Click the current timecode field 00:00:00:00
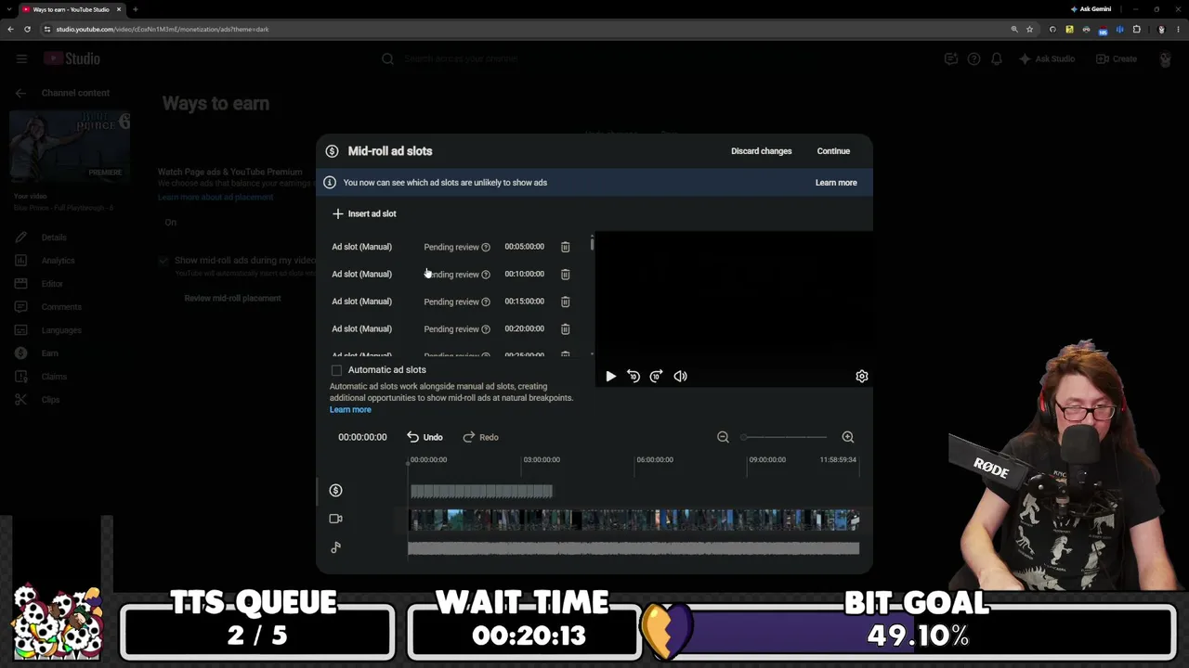This screenshot has width=1189, height=668. 362,437
